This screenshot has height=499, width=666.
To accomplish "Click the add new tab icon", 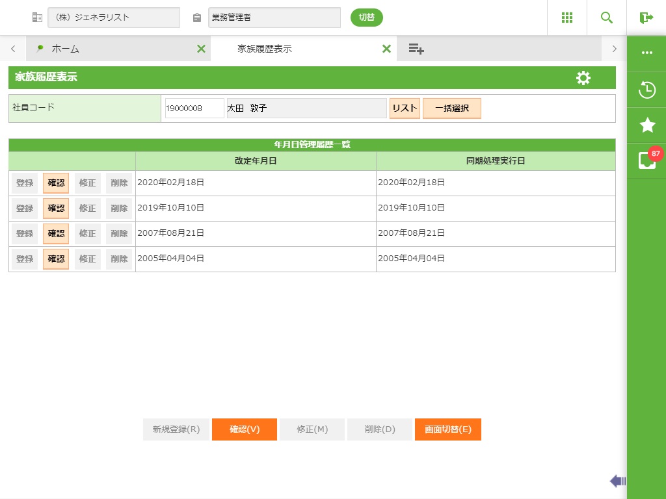I will [x=416, y=49].
